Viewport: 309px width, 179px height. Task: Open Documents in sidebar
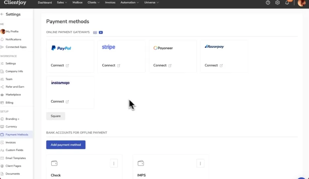13,174
